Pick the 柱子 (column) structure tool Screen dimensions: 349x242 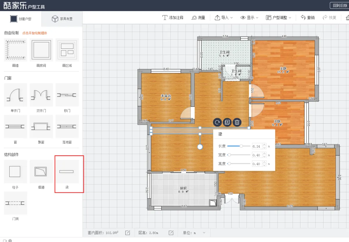[x=15, y=171]
